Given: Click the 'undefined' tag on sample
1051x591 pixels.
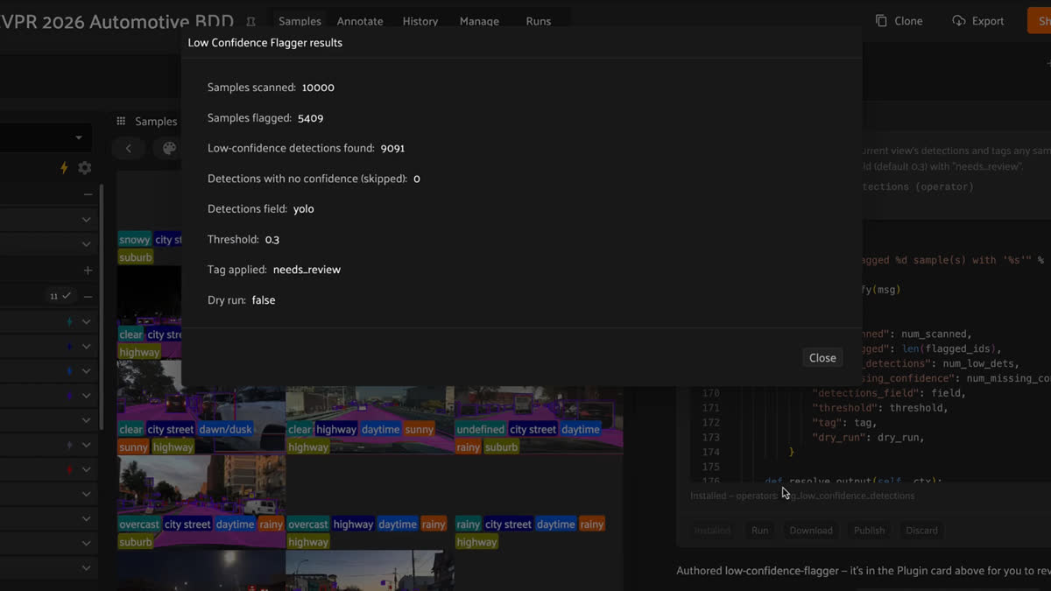Looking at the screenshot, I should (x=480, y=429).
